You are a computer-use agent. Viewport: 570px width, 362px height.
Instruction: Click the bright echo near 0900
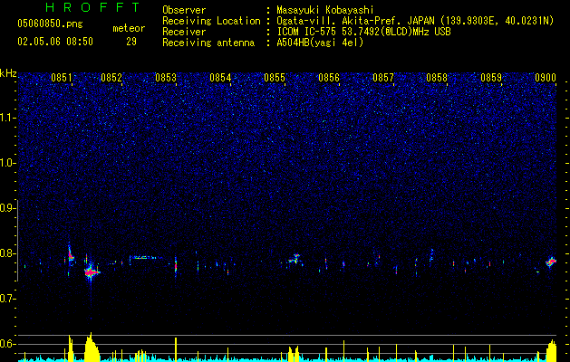coord(551,262)
